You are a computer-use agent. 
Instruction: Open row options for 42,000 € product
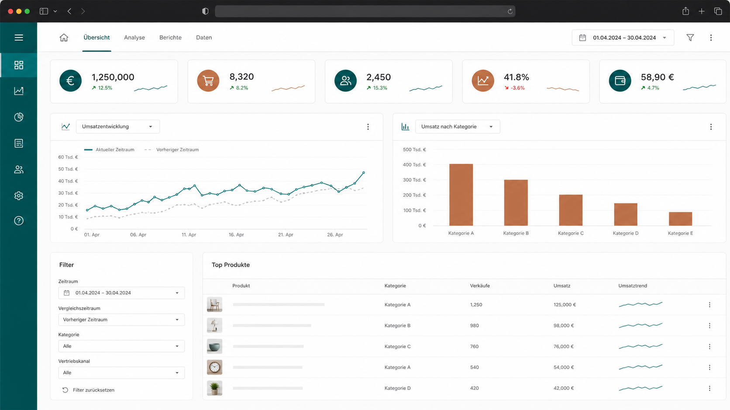coord(709,388)
